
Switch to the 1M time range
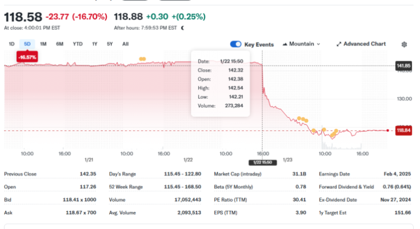[x=43, y=44]
